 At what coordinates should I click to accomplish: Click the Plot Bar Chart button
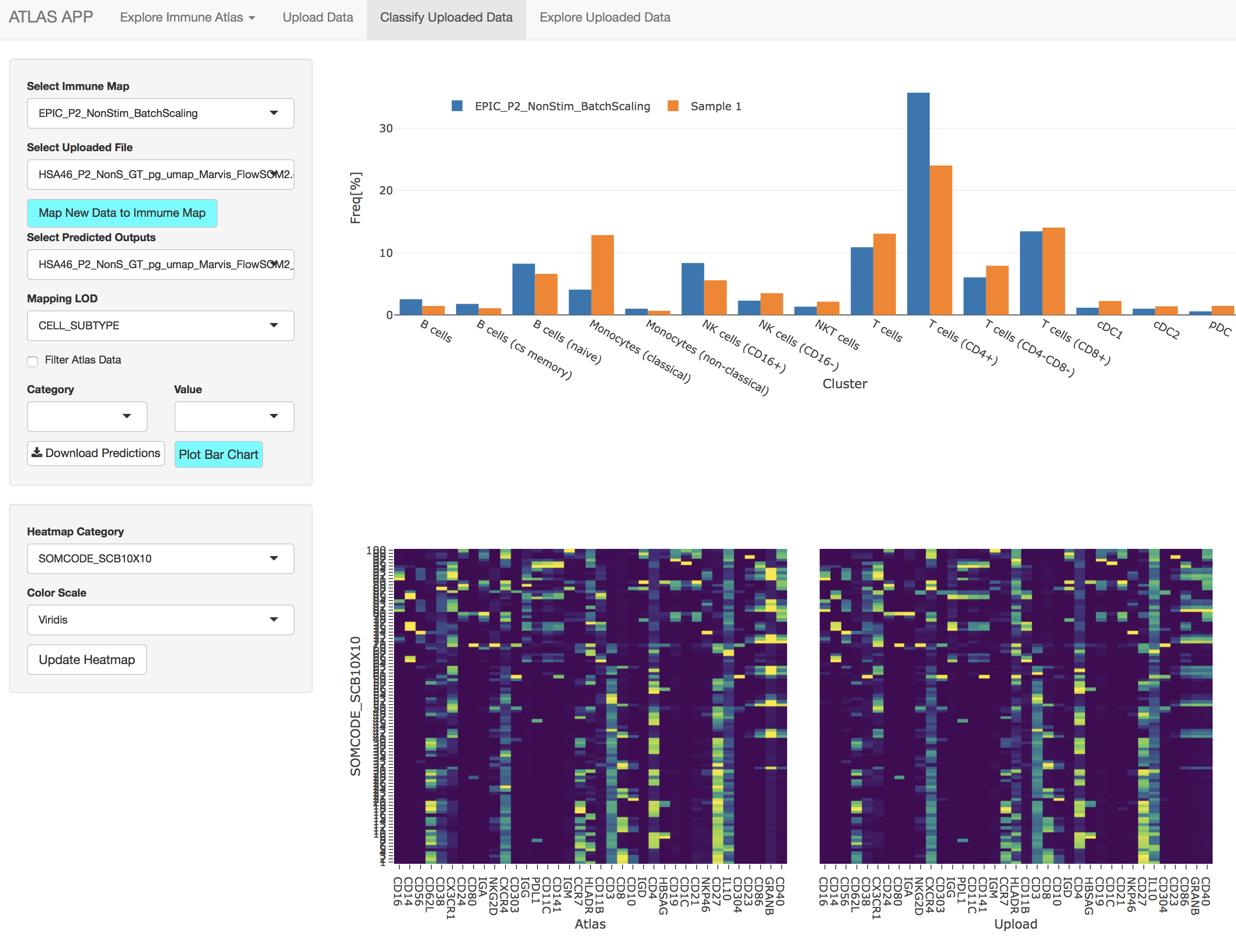tap(218, 455)
